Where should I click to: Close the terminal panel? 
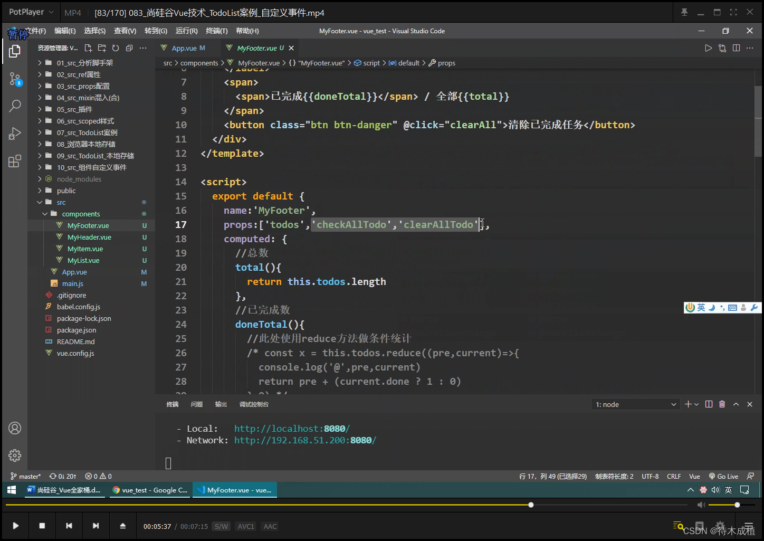click(x=750, y=404)
